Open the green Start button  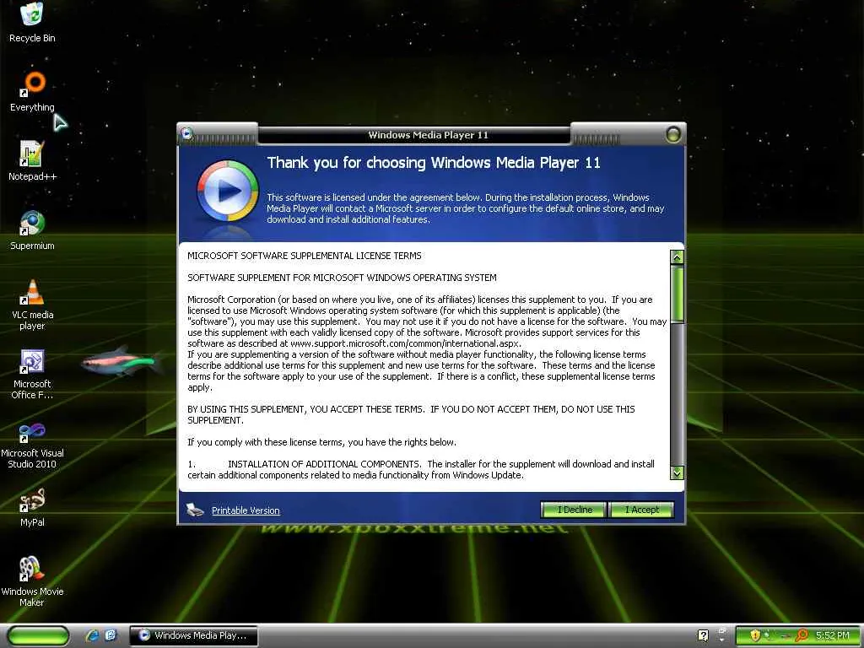click(x=39, y=636)
